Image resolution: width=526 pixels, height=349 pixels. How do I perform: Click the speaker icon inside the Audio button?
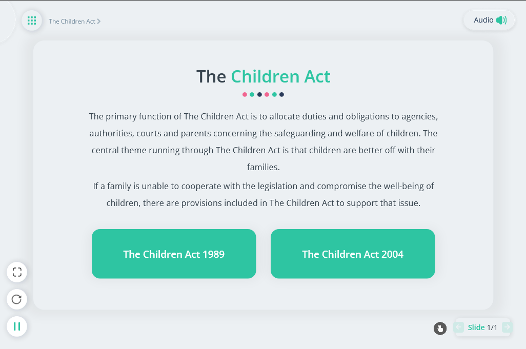[x=500, y=20]
